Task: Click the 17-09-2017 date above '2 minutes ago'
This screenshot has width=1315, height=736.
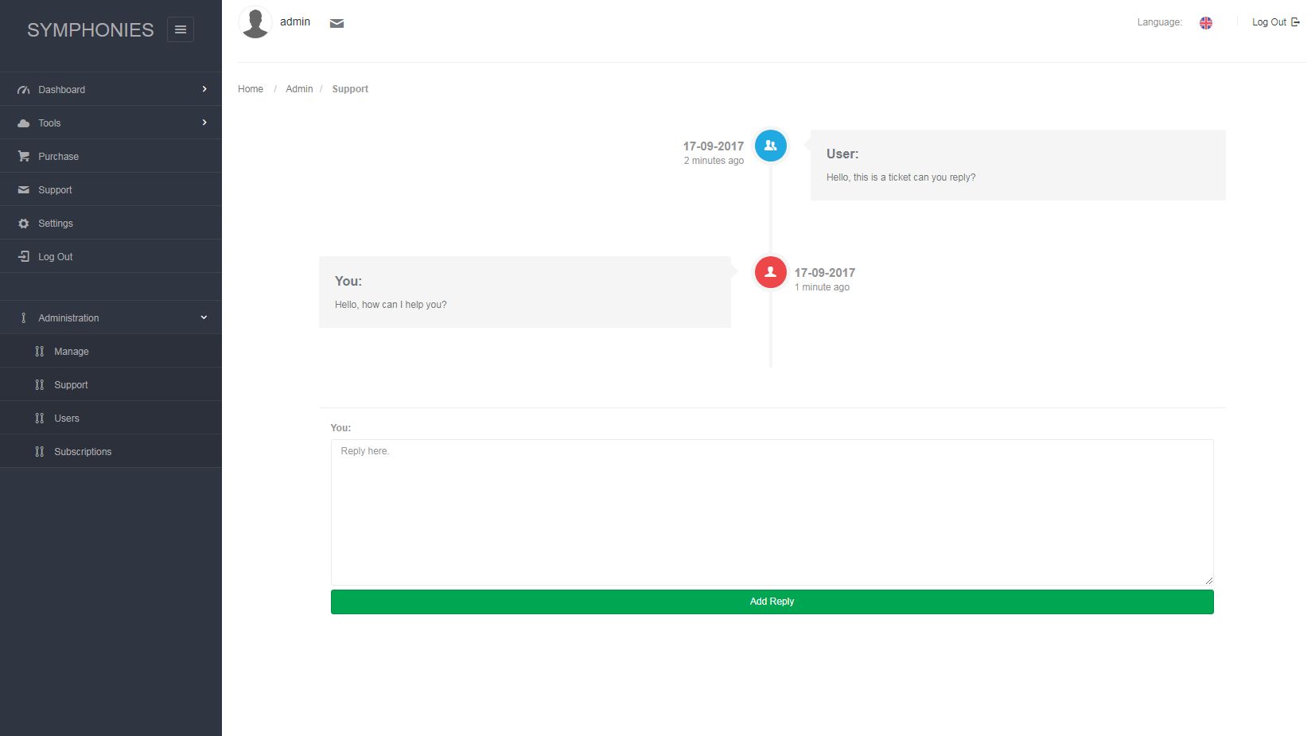Action: click(x=714, y=146)
